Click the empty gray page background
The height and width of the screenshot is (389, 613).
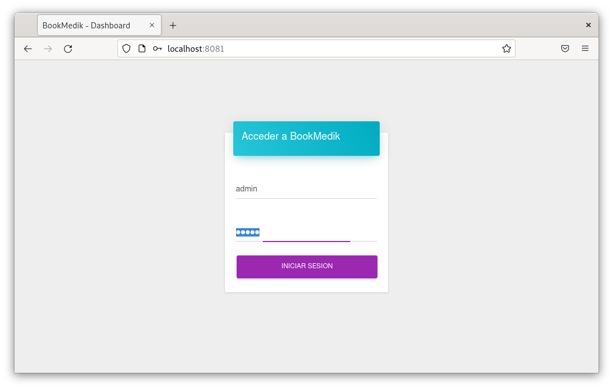[111, 223]
